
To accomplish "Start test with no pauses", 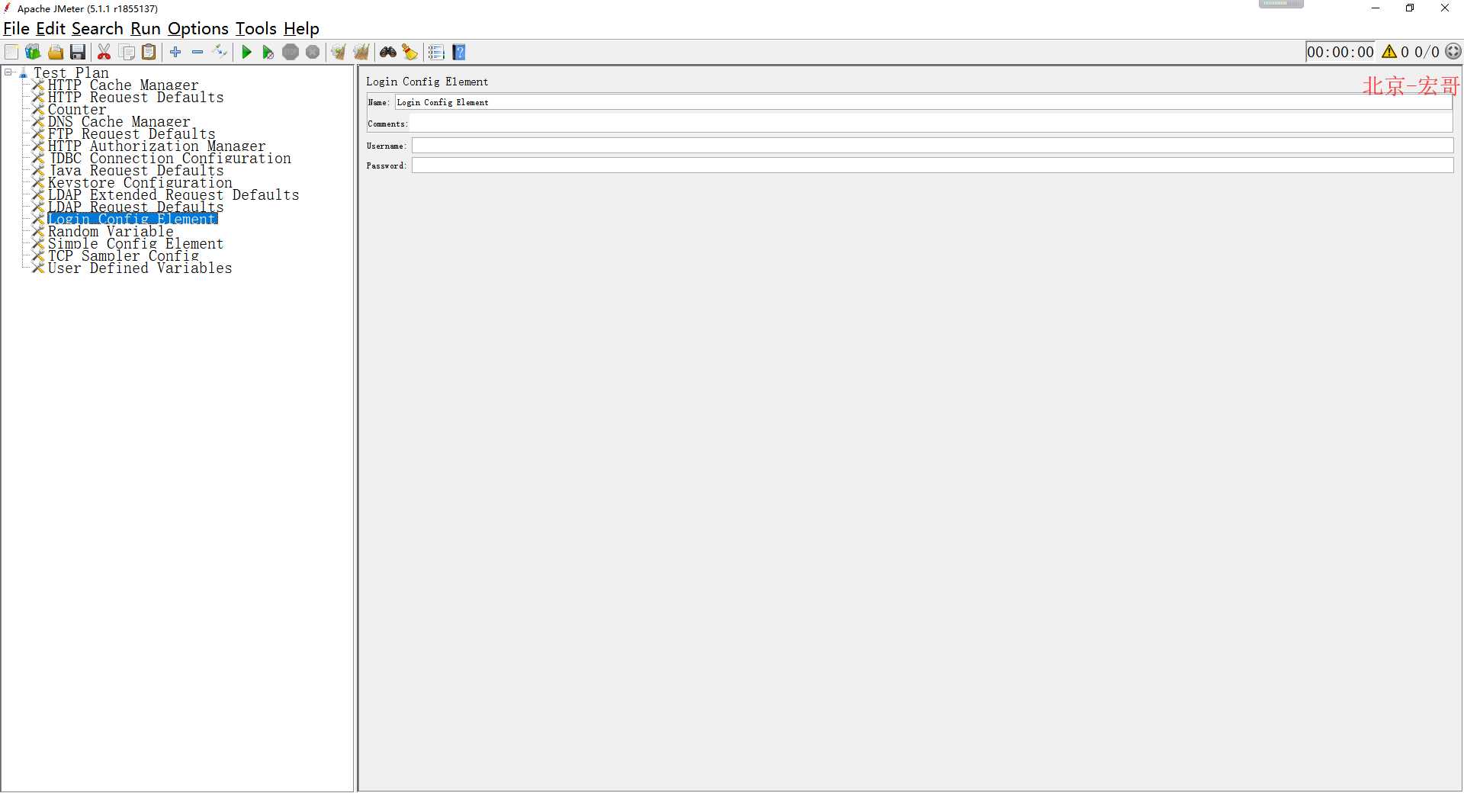I will [268, 52].
